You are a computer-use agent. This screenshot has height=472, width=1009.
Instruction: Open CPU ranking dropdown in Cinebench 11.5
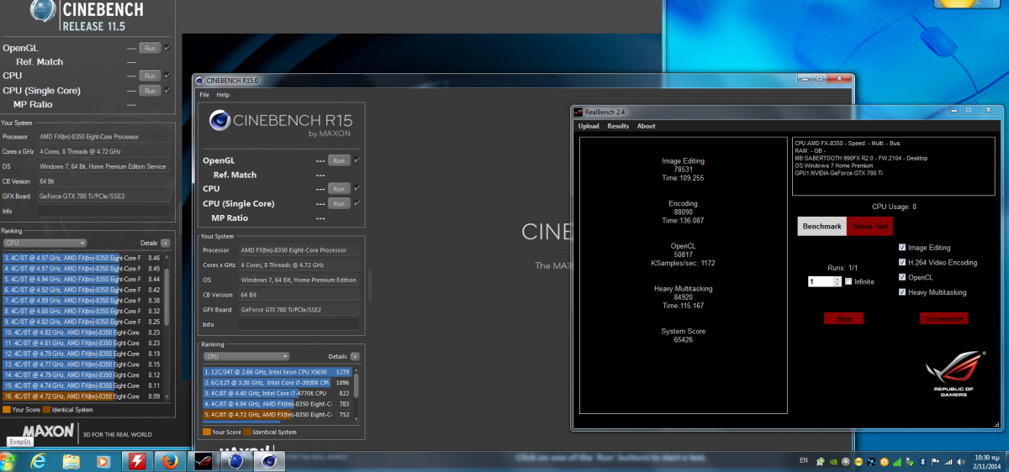coord(45,242)
